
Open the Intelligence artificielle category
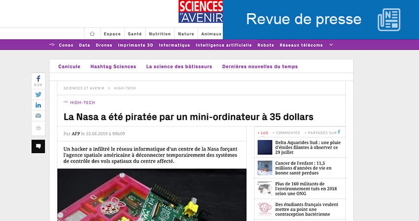coord(224,45)
